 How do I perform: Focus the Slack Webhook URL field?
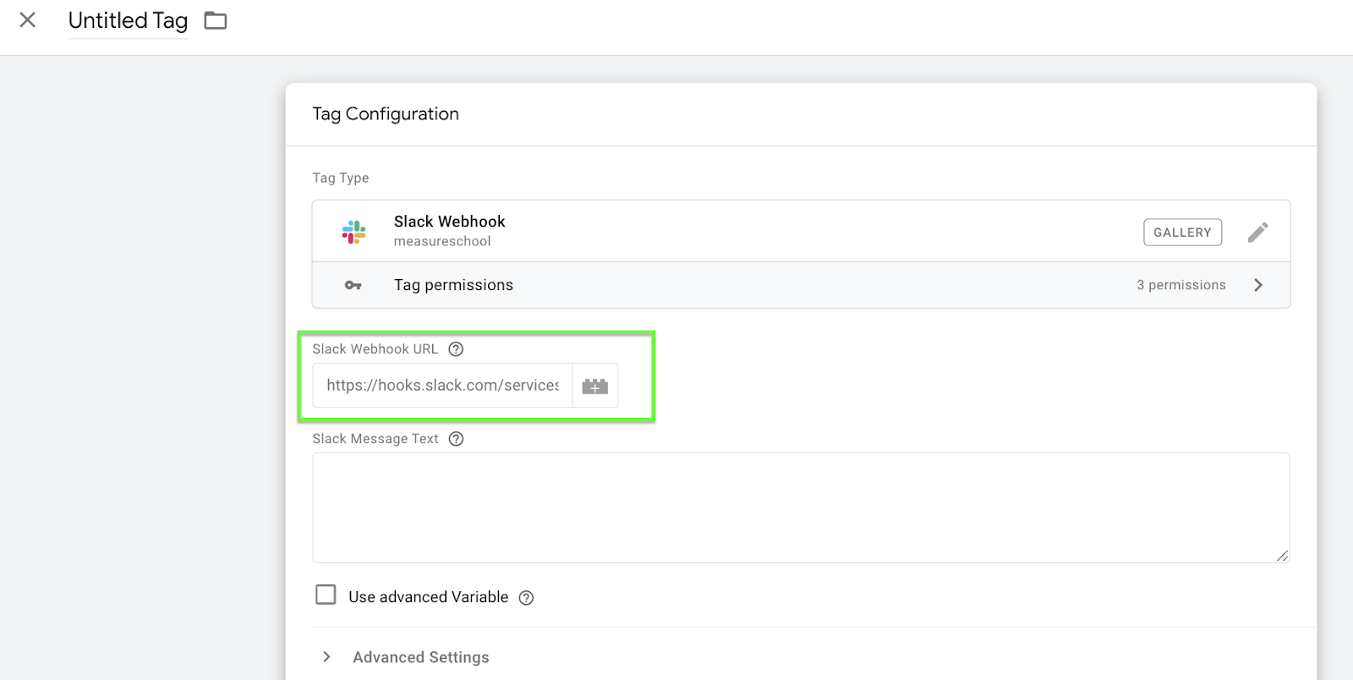(x=442, y=385)
